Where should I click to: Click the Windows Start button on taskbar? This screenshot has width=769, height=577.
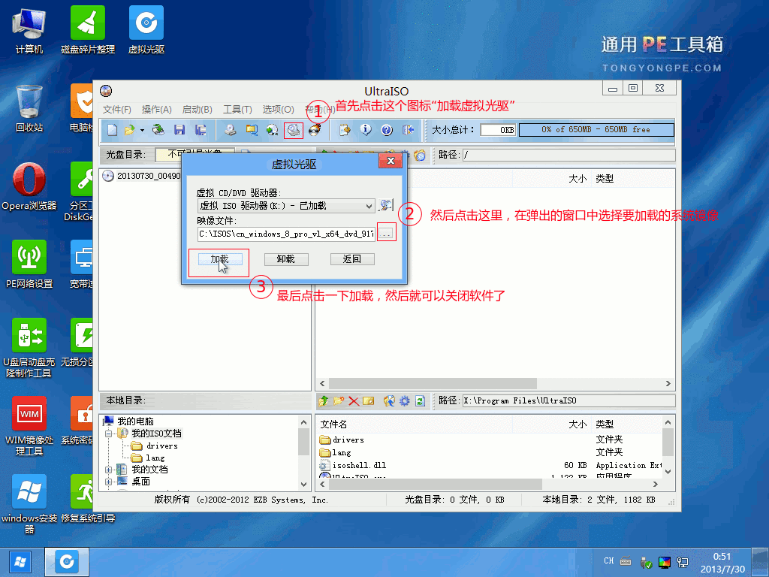[x=20, y=562]
